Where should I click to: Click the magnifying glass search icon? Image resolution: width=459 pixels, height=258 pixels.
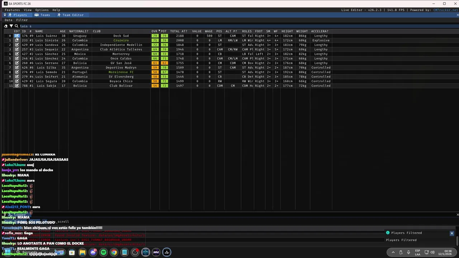(x=16, y=26)
